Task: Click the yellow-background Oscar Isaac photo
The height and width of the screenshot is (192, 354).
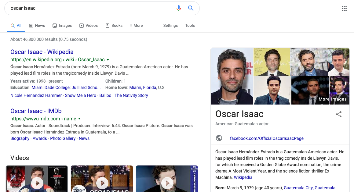Action: tap(272, 62)
